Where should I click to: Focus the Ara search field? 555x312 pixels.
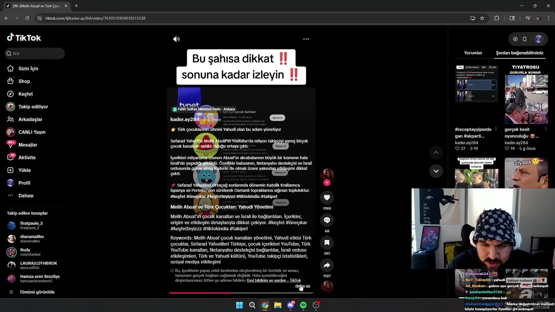(35, 53)
